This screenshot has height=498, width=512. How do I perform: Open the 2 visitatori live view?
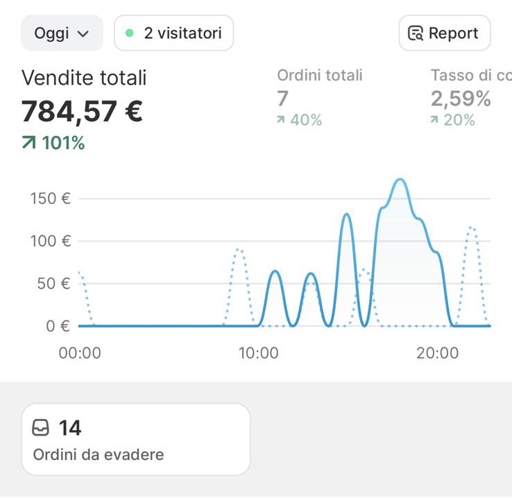coord(173,33)
